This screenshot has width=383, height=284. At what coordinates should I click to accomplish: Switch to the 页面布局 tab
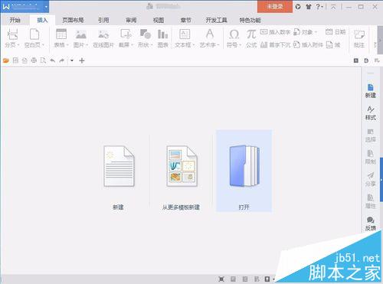[x=73, y=20]
